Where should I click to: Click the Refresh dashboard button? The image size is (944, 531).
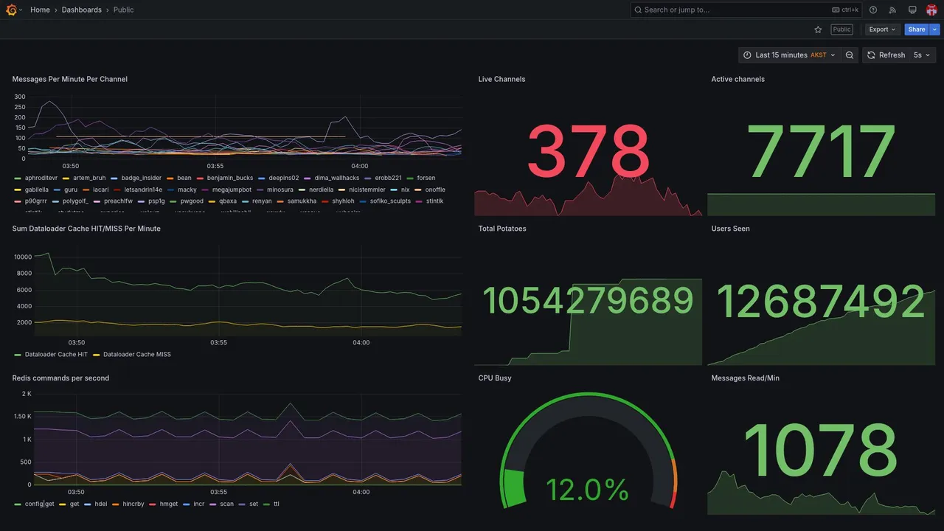coord(886,55)
